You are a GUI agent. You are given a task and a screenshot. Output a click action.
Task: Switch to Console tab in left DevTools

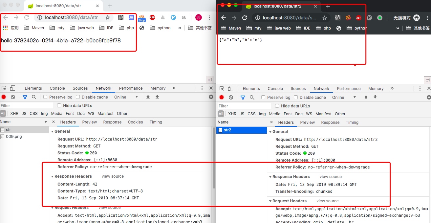click(x=57, y=88)
